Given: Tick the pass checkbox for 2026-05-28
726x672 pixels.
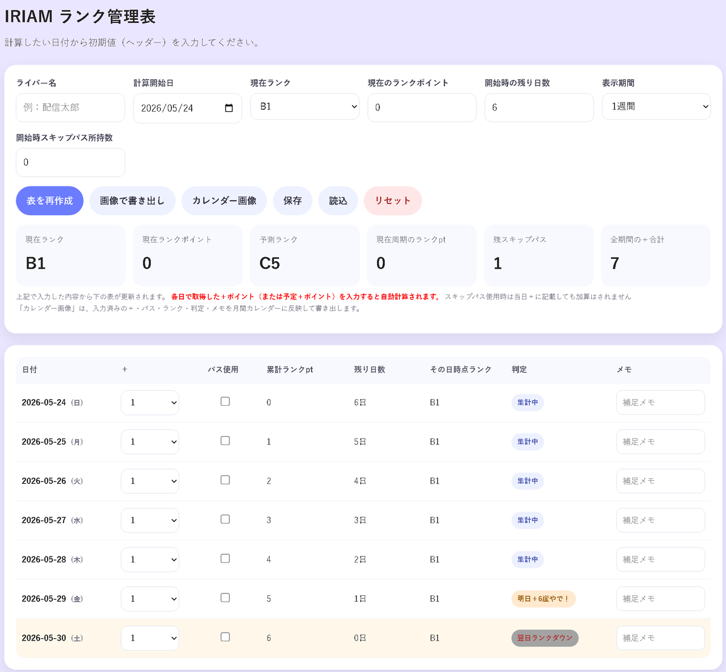Looking at the screenshot, I should tap(225, 559).
